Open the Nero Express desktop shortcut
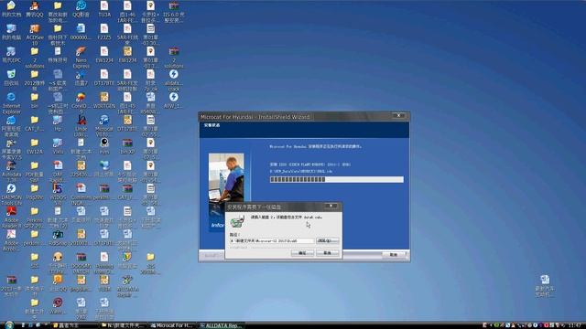Image resolution: width=586 pixels, height=329 pixels. 81,58
